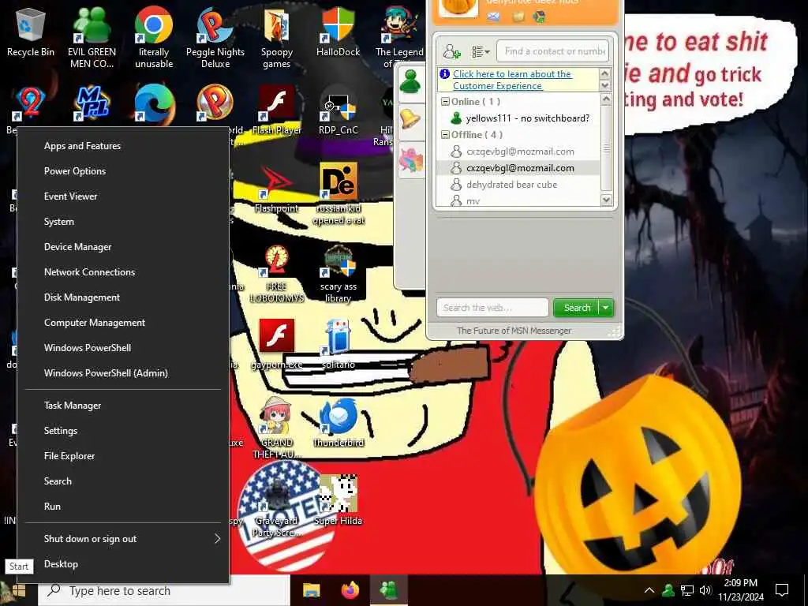
Task: Select the Chrome icon labeled literally unusable
Action: tap(154, 37)
